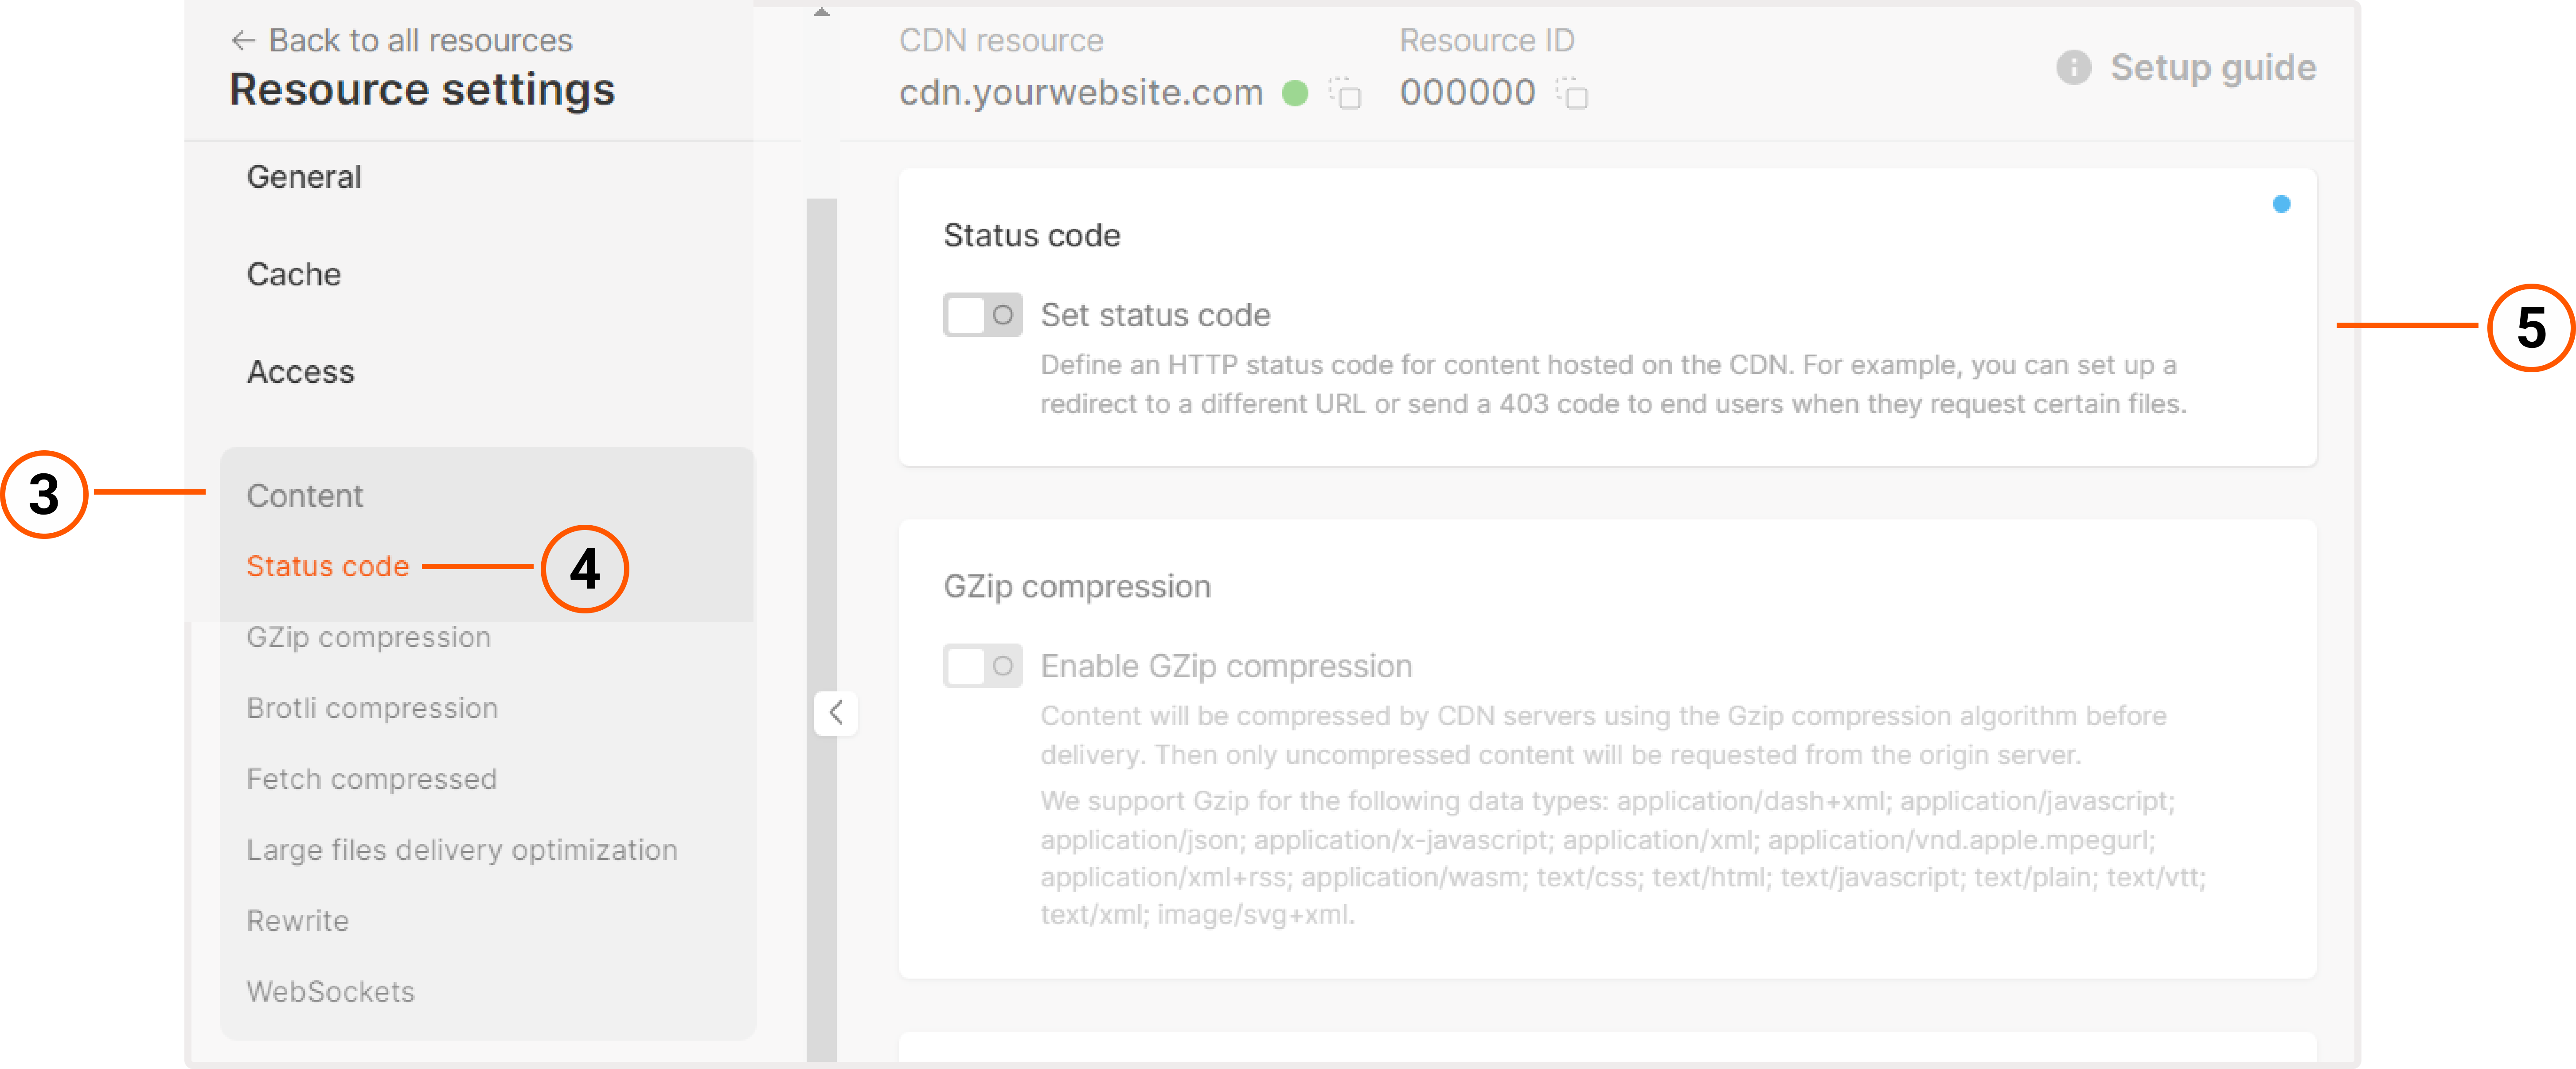The image size is (2576, 1069).
Task: Click the scrollbar up-arrow above the settings panel
Action: (822, 12)
